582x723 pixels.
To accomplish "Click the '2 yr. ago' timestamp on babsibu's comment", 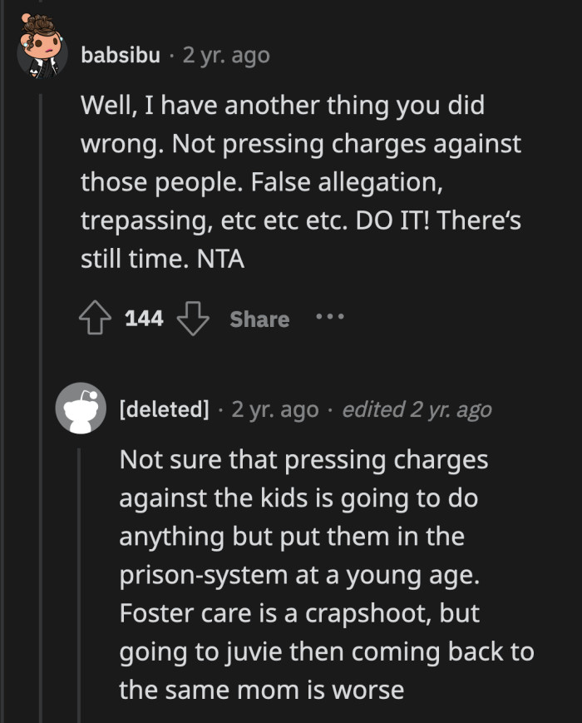I will point(226,57).
